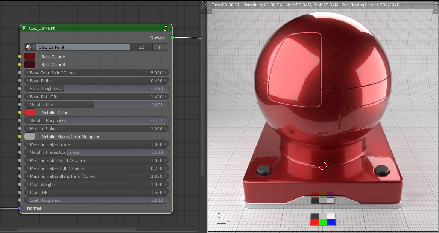Expand the Base Color Falloff Curve value arrow
This screenshot has width=439, height=233.
coord(166,72)
